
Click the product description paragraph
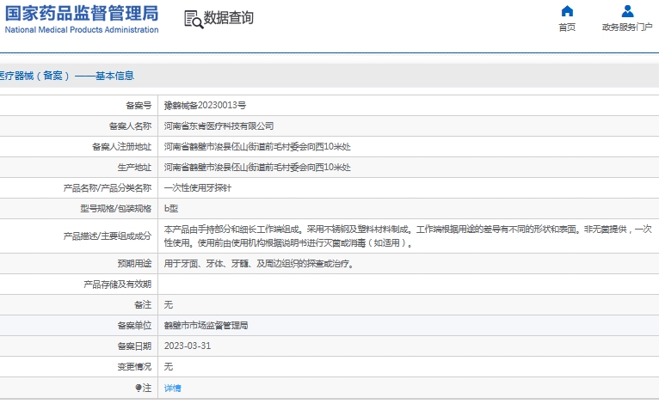(408, 236)
